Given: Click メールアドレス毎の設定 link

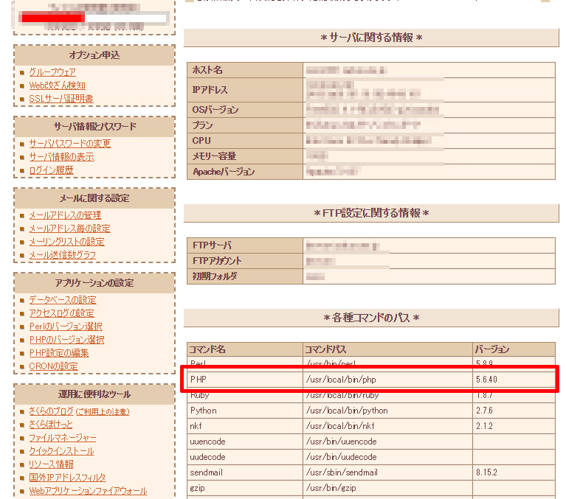Looking at the screenshot, I should pyautogui.click(x=69, y=228).
